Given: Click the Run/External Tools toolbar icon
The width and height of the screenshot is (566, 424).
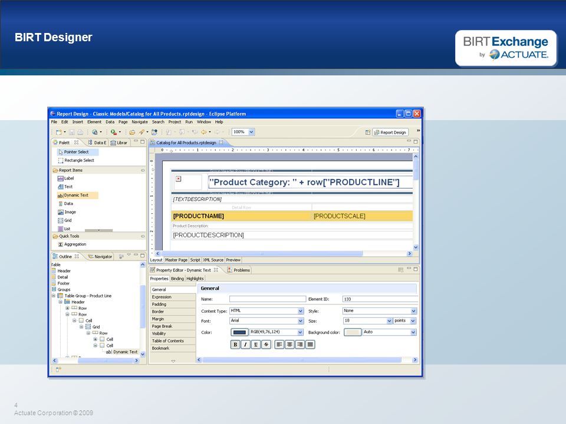Looking at the screenshot, I should point(114,132).
